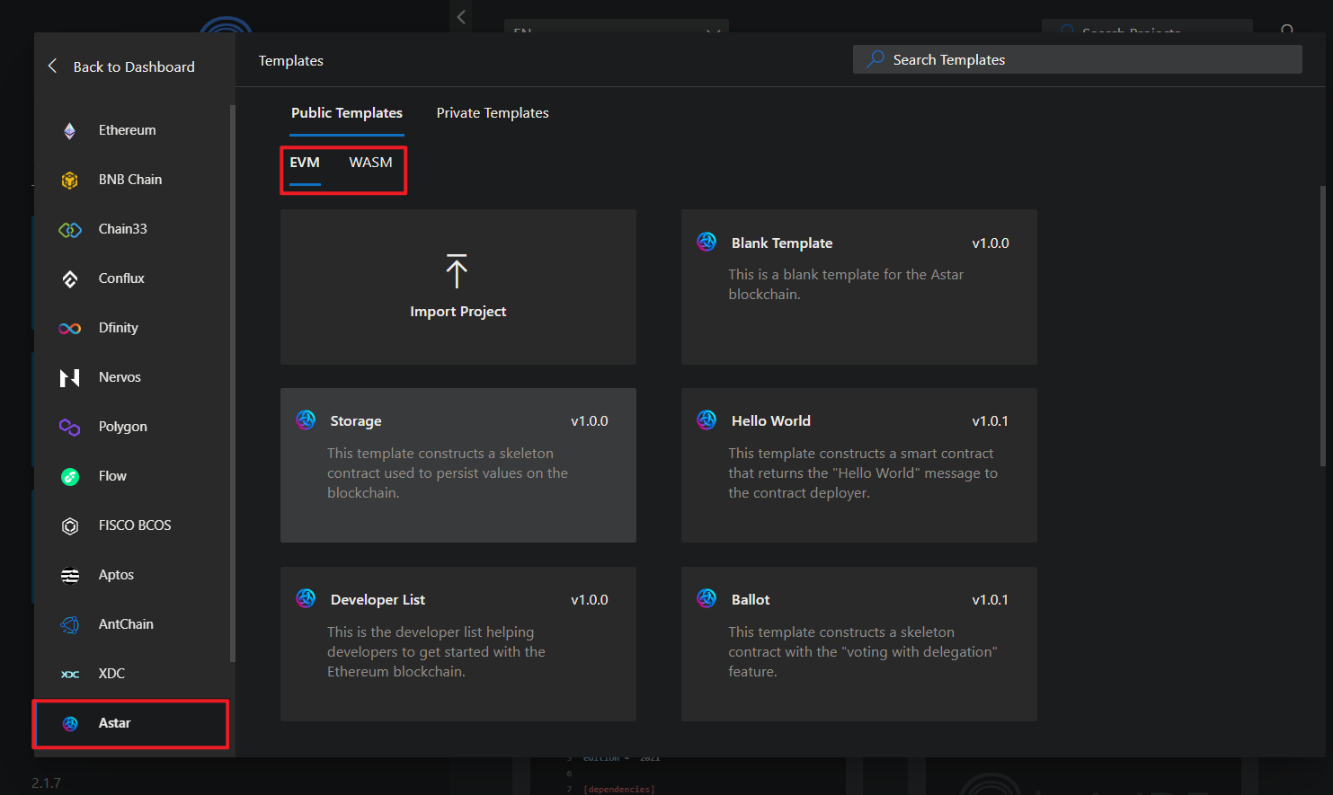
Task: Select the BNB Chain cube icon
Action: [x=70, y=181]
